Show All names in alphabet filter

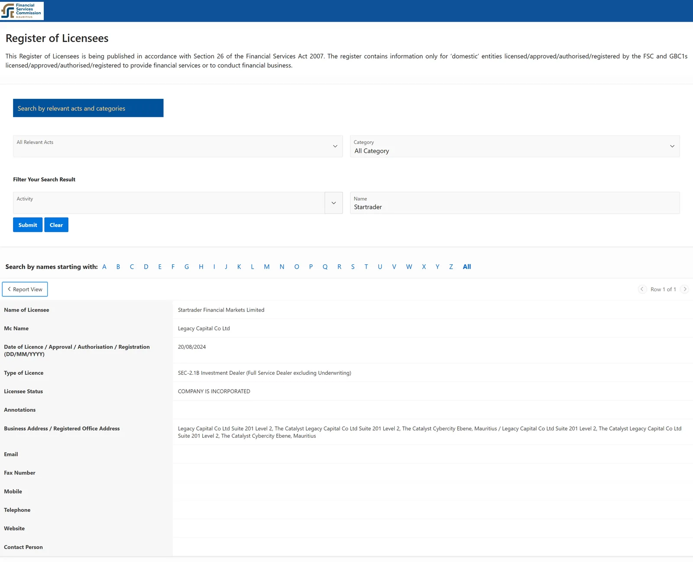click(467, 267)
